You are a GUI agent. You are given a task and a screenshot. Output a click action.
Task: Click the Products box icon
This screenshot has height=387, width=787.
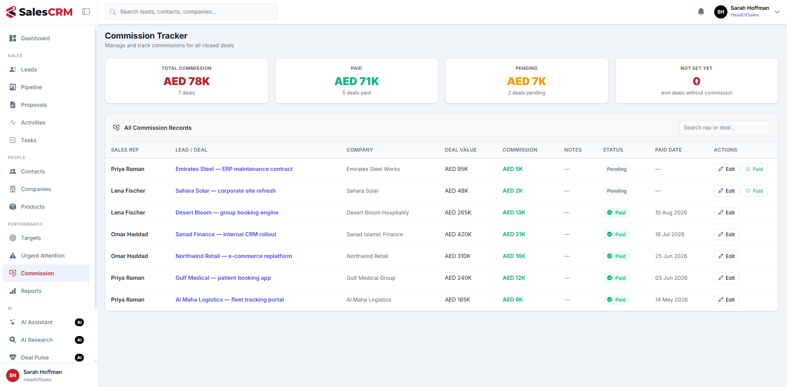13,207
